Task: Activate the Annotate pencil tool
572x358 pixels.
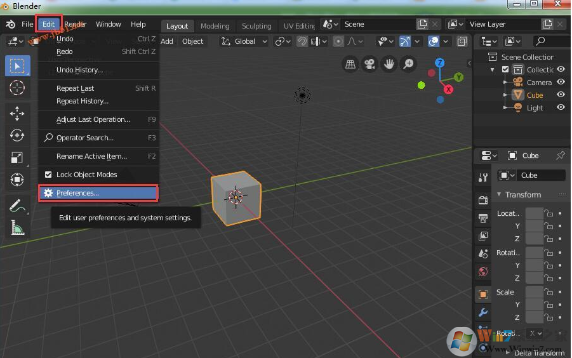Action: 17,206
